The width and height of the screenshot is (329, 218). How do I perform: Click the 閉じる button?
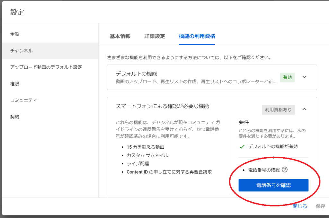point(300,206)
